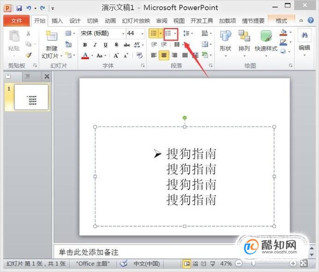319x272 pixels.
Task: Click the Save icon in quick access toolbar
Action: (x=19, y=8)
